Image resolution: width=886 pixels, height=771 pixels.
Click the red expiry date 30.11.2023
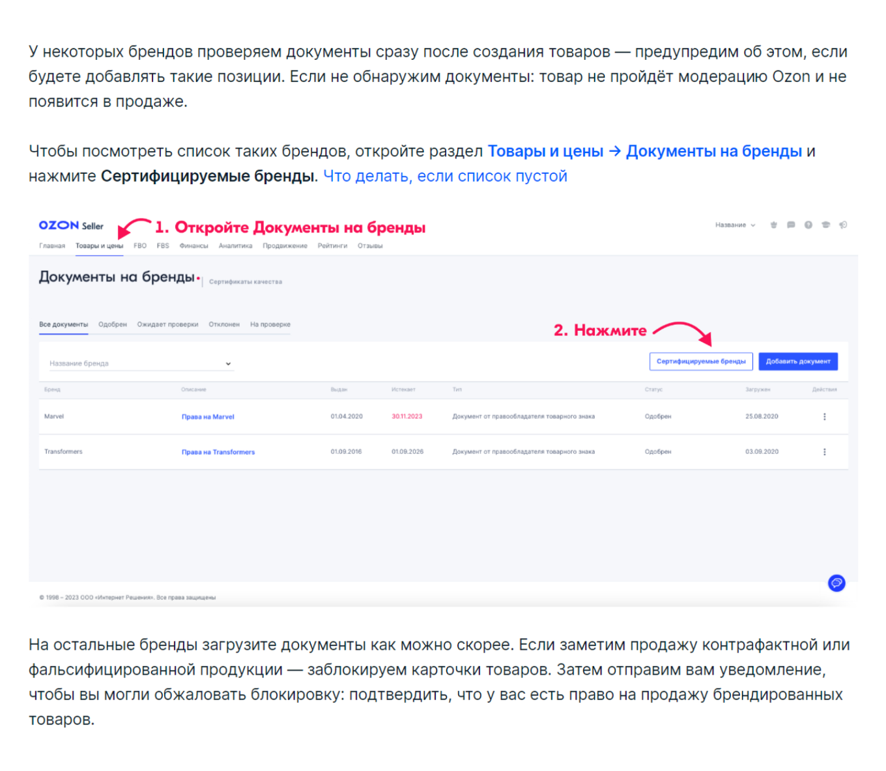coord(407,416)
